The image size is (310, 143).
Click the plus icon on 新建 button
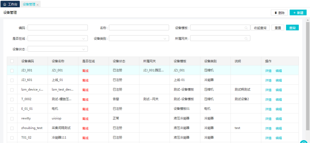(x=294, y=13)
